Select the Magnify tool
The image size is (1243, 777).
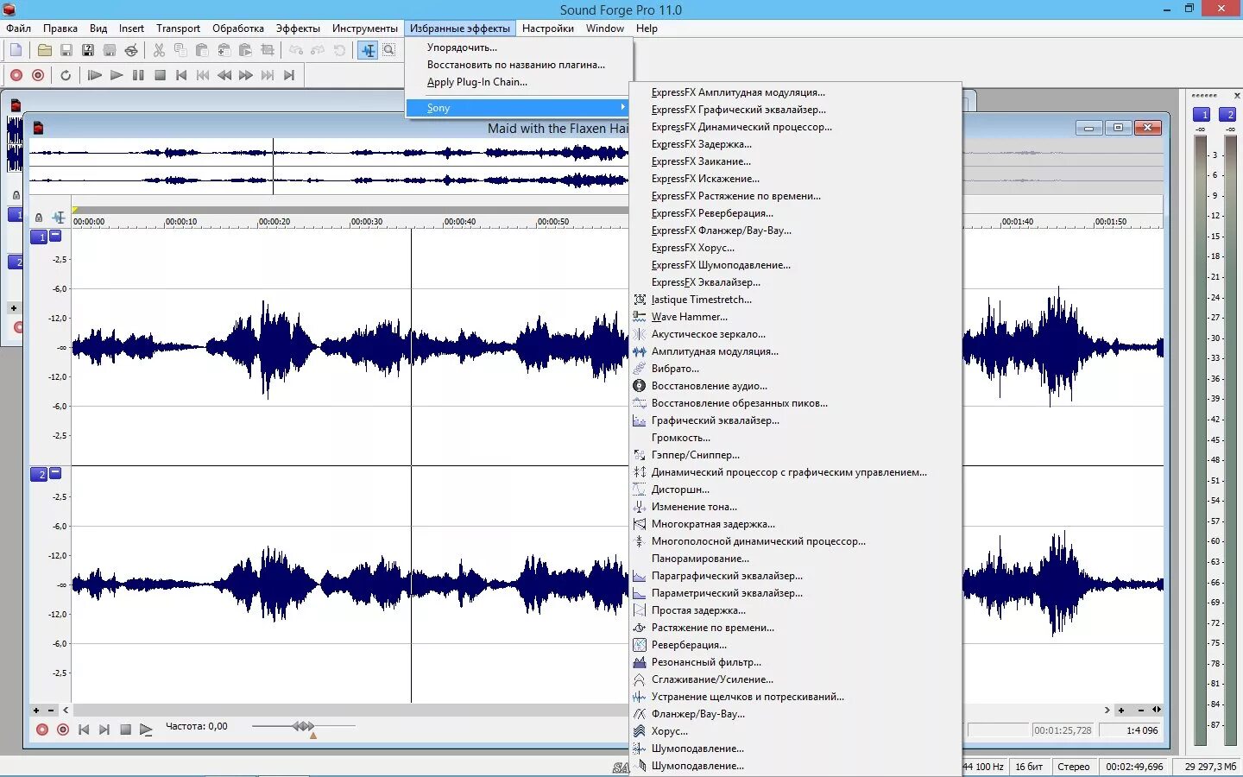tap(390, 49)
